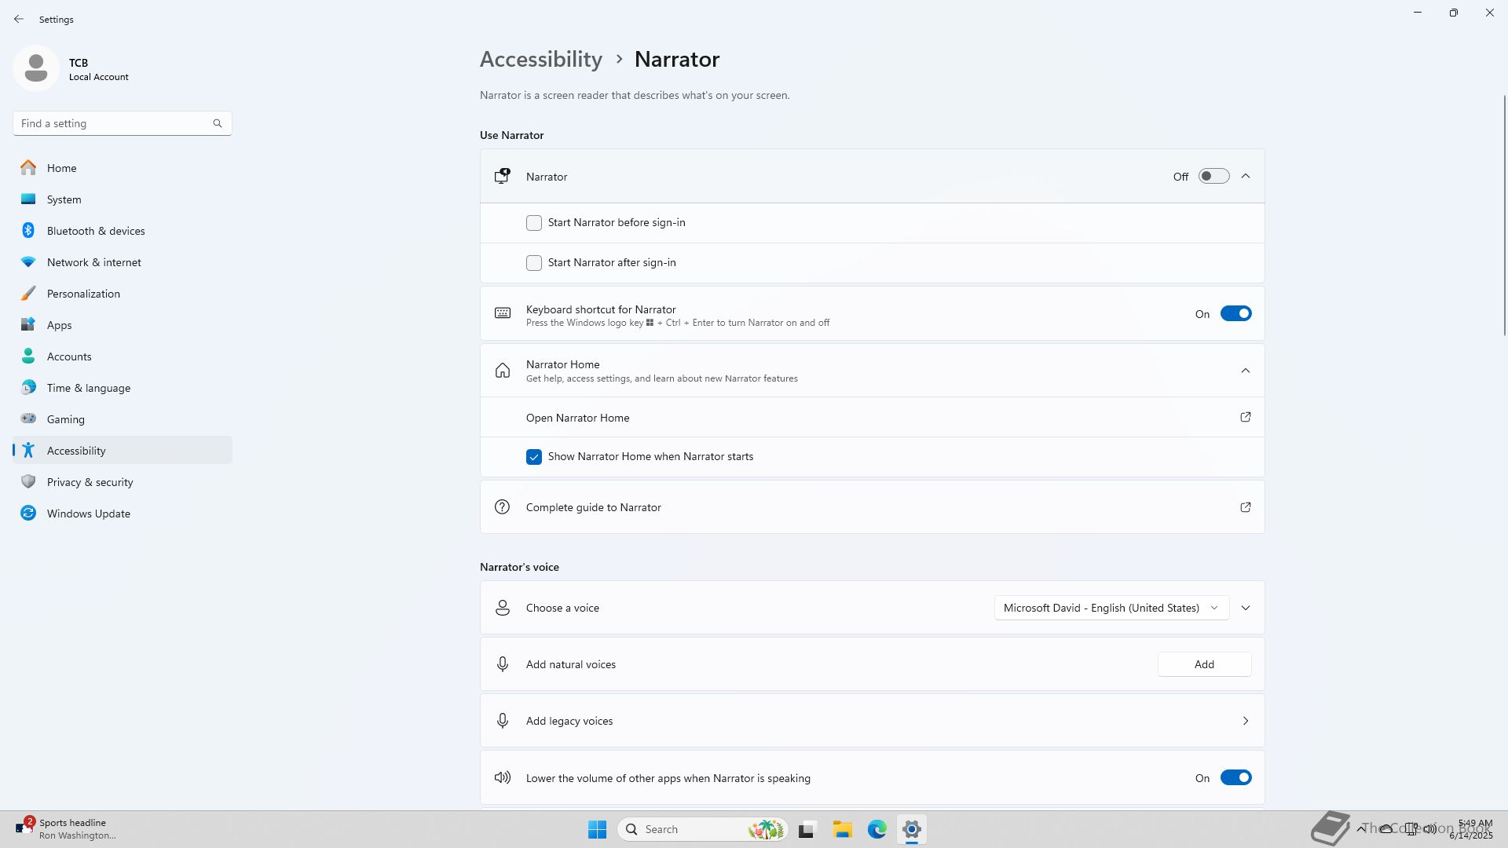Open Bluetooth & devices settings
The height and width of the screenshot is (848, 1508).
pyautogui.click(x=95, y=231)
